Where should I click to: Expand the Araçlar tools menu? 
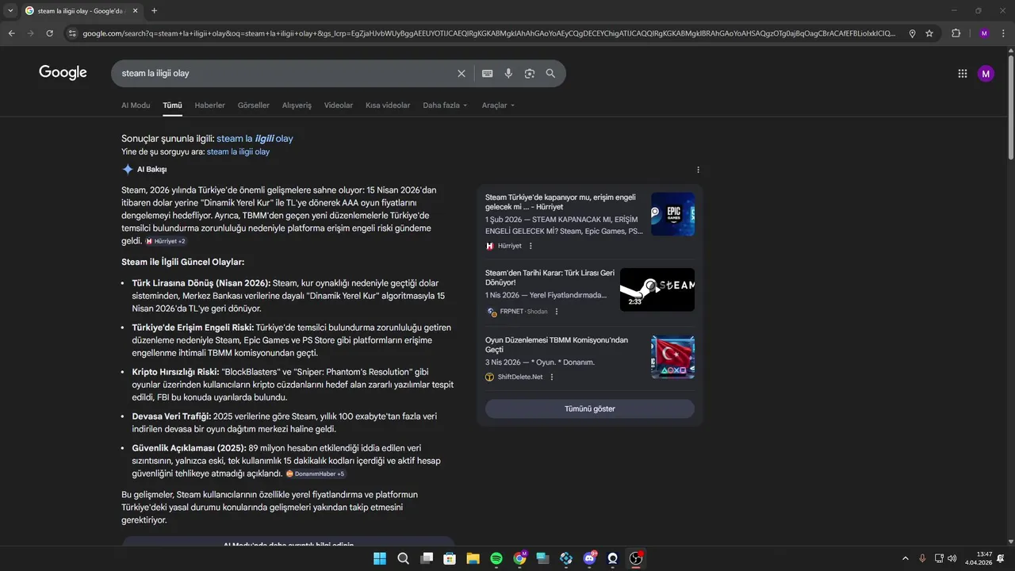498,105
